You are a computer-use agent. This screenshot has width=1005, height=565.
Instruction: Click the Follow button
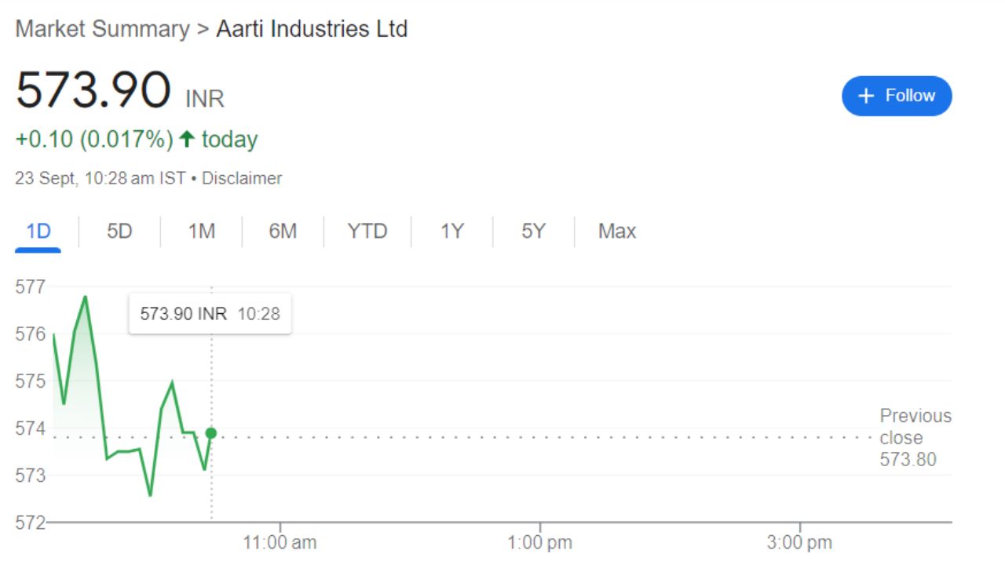[897, 96]
